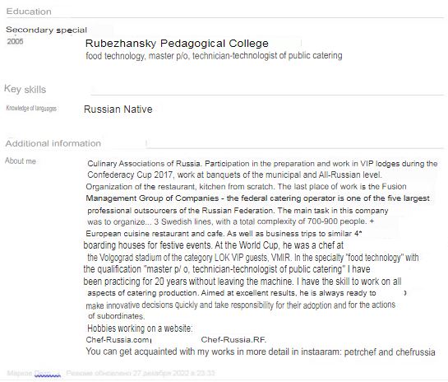The height and width of the screenshot is (382, 448).
Task: Click the Education section heading
Action: click(29, 12)
